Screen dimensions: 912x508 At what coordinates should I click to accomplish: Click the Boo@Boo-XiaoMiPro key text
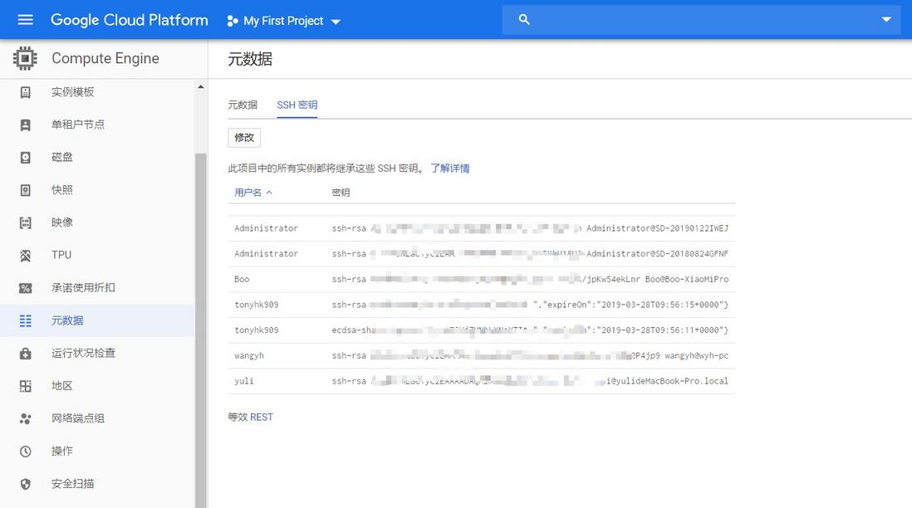point(686,280)
